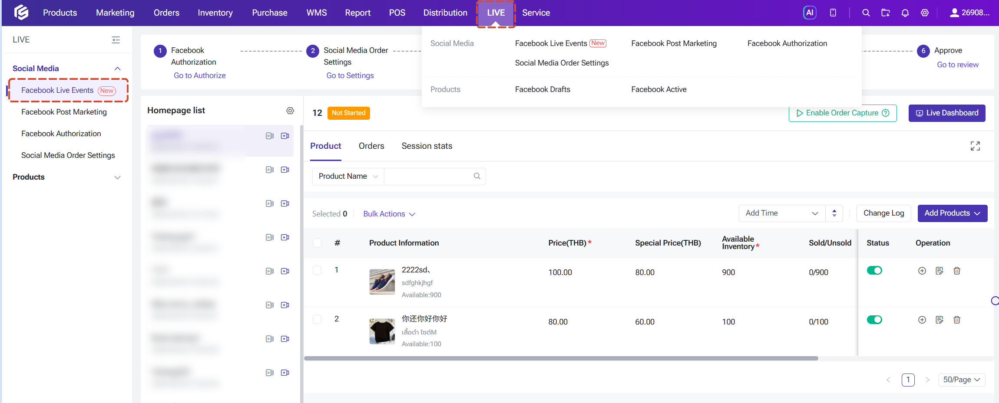
Task: Open the 50/Page pagination dropdown
Action: [x=962, y=380]
